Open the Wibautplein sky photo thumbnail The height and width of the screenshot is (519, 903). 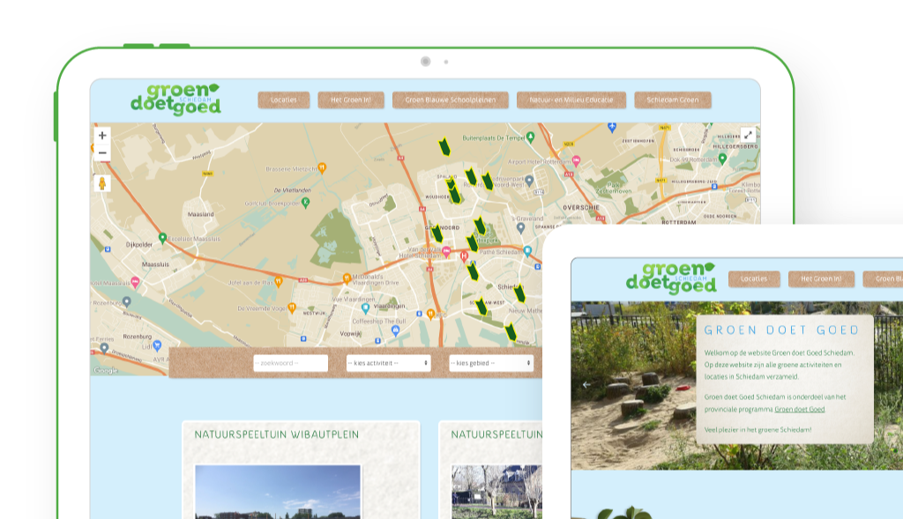pos(278,492)
